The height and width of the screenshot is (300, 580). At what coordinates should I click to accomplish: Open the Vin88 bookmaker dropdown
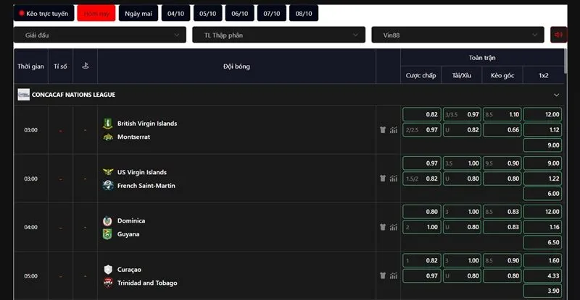(457, 35)
